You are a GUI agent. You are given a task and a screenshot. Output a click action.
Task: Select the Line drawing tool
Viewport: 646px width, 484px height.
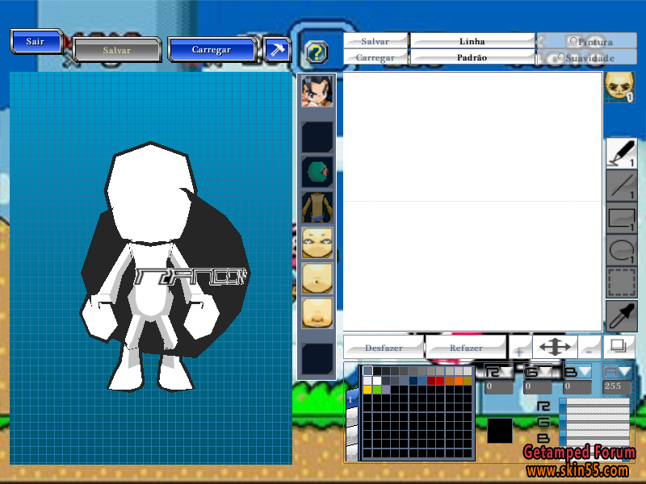(x=622, y=186)
